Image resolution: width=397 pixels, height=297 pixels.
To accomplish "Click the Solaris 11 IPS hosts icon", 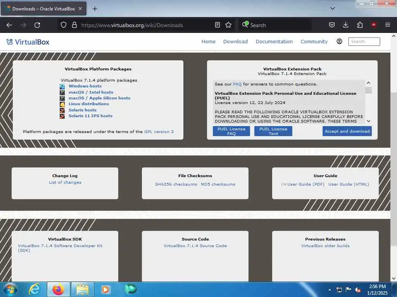I will [x=62, y=116].
